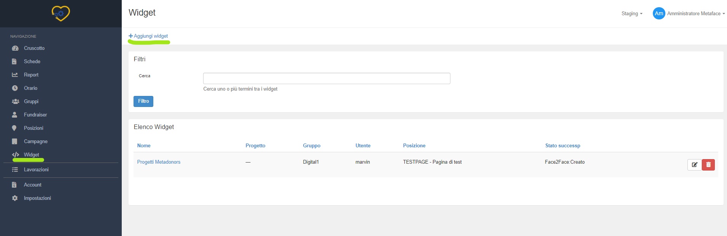The height and width of the screenshot is (236, 727).
Task: Click the Report chart icon
Action: [15, 75]
